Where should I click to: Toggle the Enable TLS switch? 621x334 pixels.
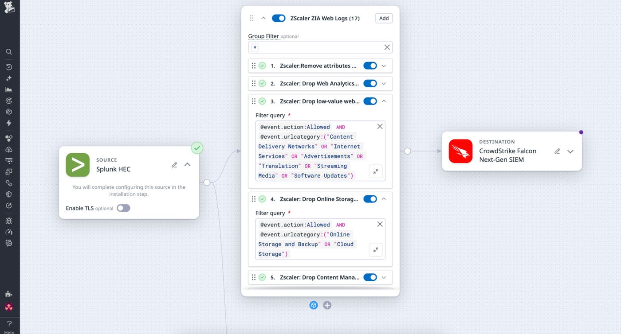[123, 208]
